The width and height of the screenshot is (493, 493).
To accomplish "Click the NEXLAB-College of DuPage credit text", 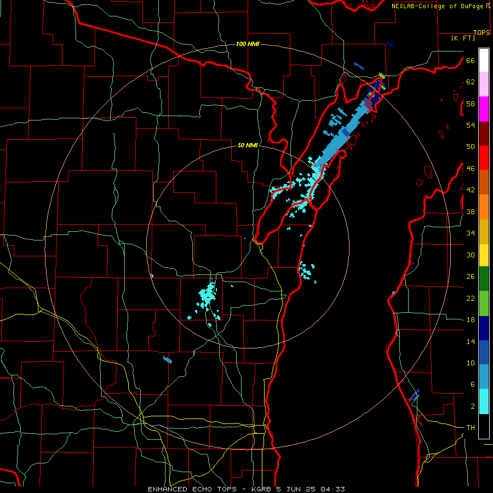I will 439,6.
